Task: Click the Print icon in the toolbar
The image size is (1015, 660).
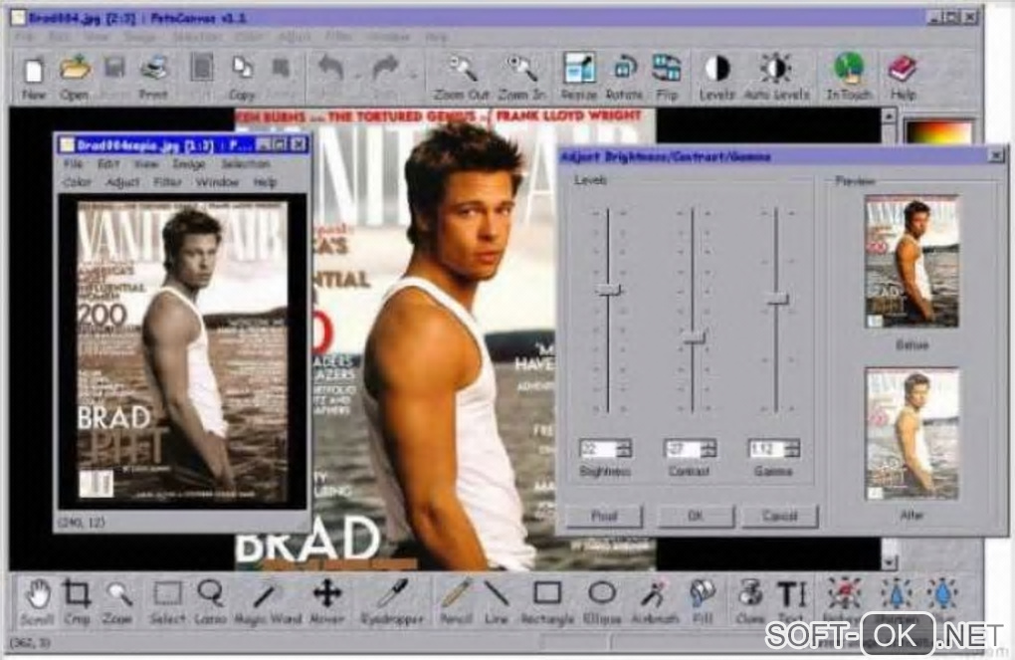Action: [154, 69]
